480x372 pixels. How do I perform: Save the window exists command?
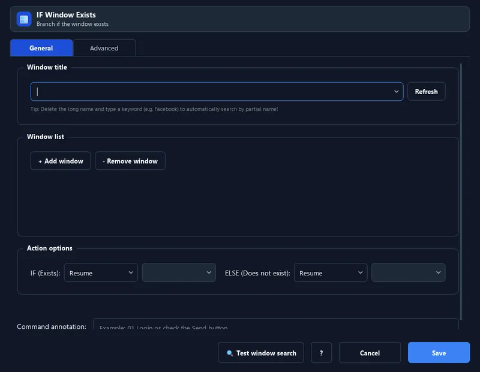tap(439, 353)
